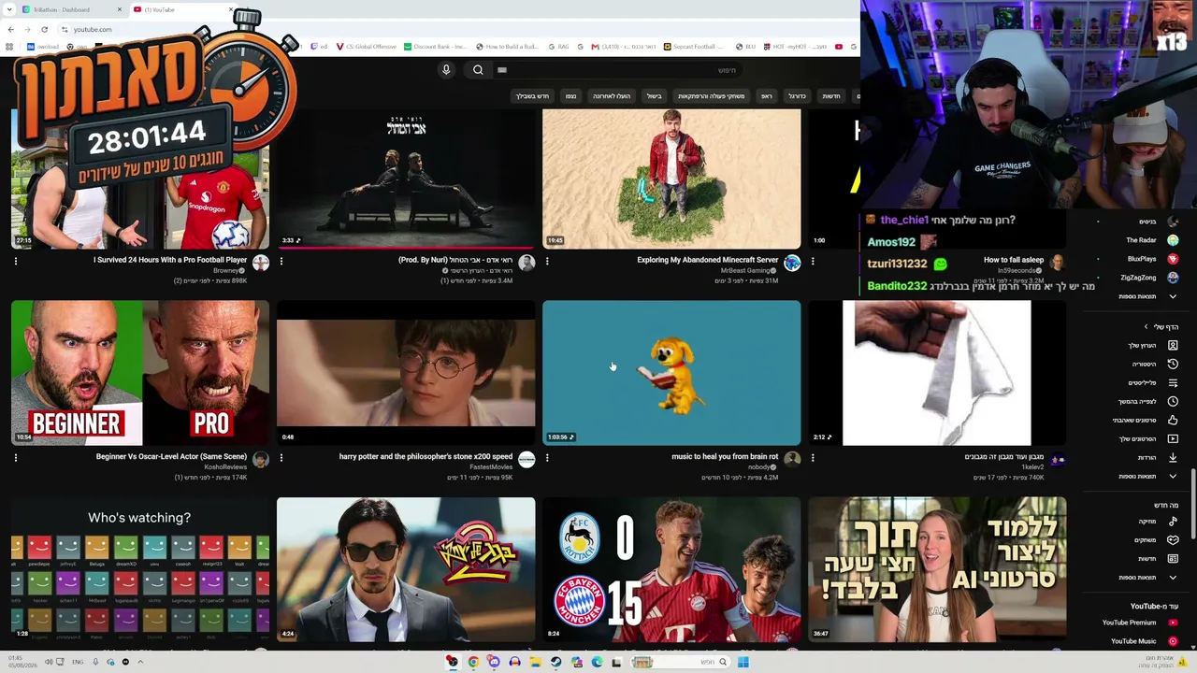
Task: Select the 'הועלו לאחרונה' filter chip
Action: click(612, 96)
